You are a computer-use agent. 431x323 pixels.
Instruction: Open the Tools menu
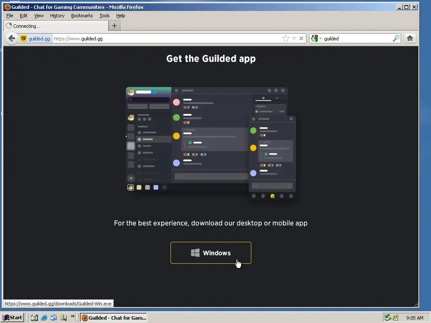(x=104, y=16)
